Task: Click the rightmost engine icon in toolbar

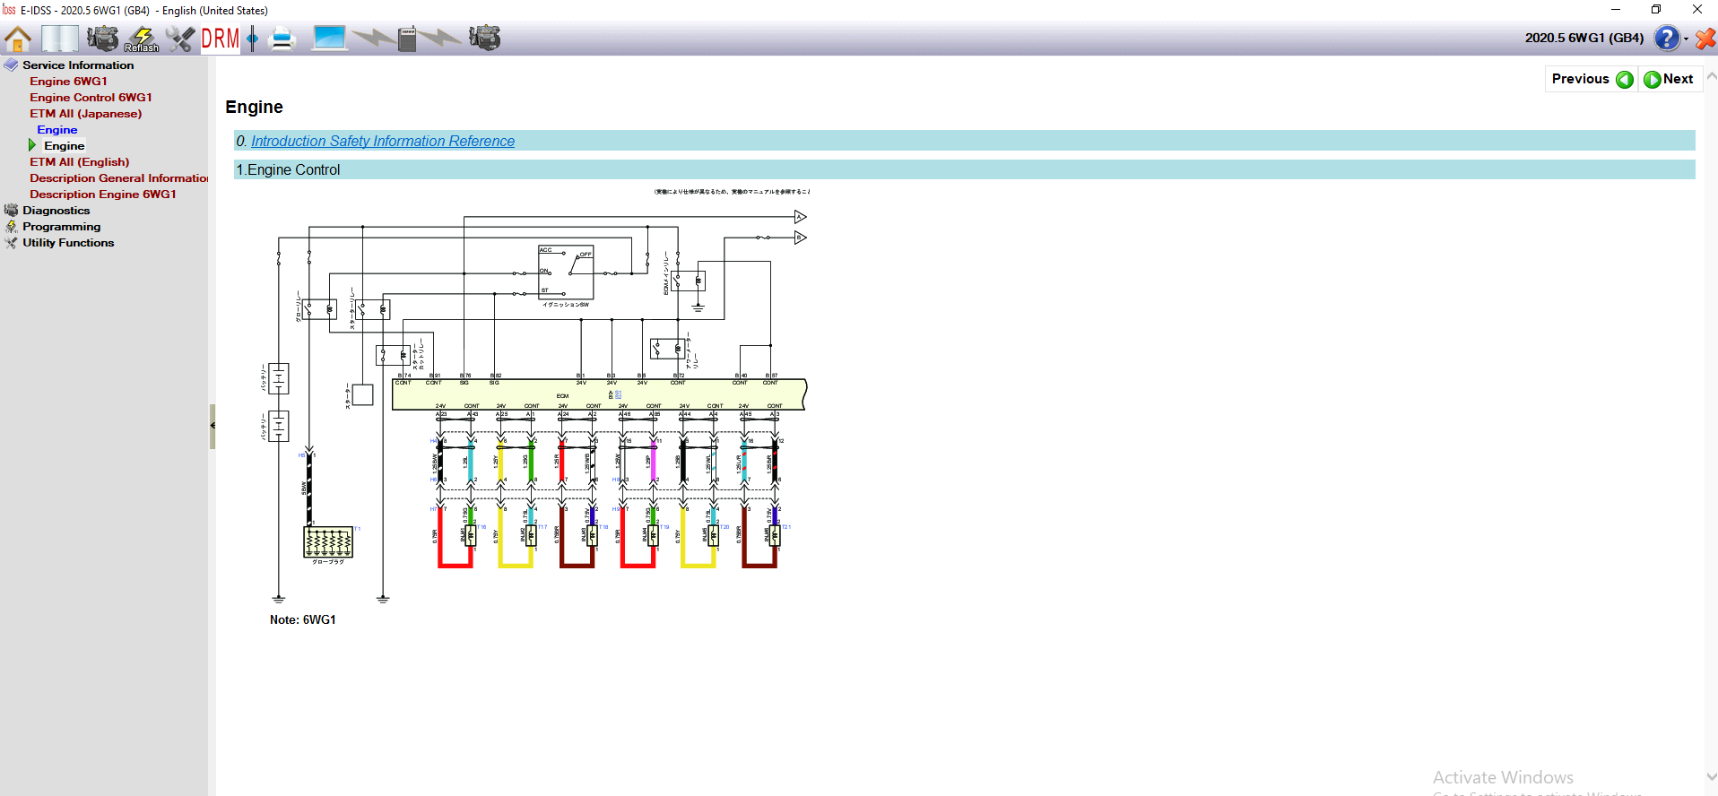Action: (484, 39)
